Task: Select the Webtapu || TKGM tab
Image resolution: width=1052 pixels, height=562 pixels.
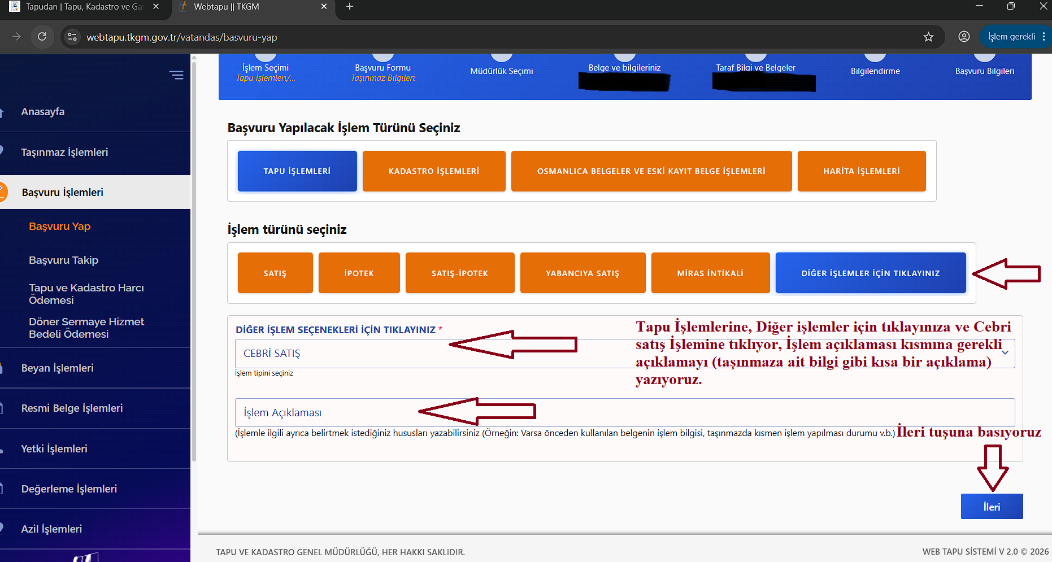Action: pyautogui.click(x=252, y=7)
